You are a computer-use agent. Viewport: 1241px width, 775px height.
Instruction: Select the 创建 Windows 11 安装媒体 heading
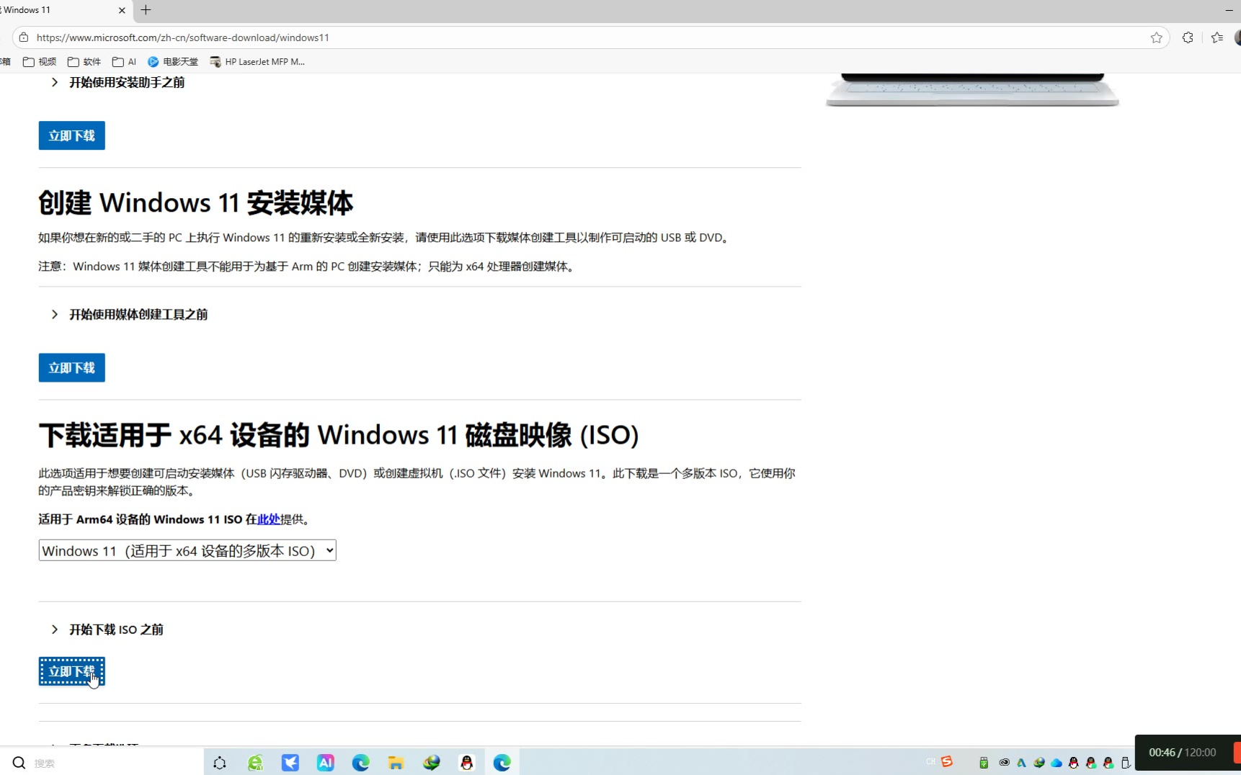coord(196,203)
